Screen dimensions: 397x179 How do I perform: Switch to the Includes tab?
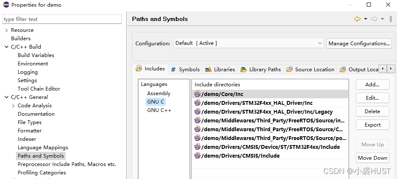point(150,68)
